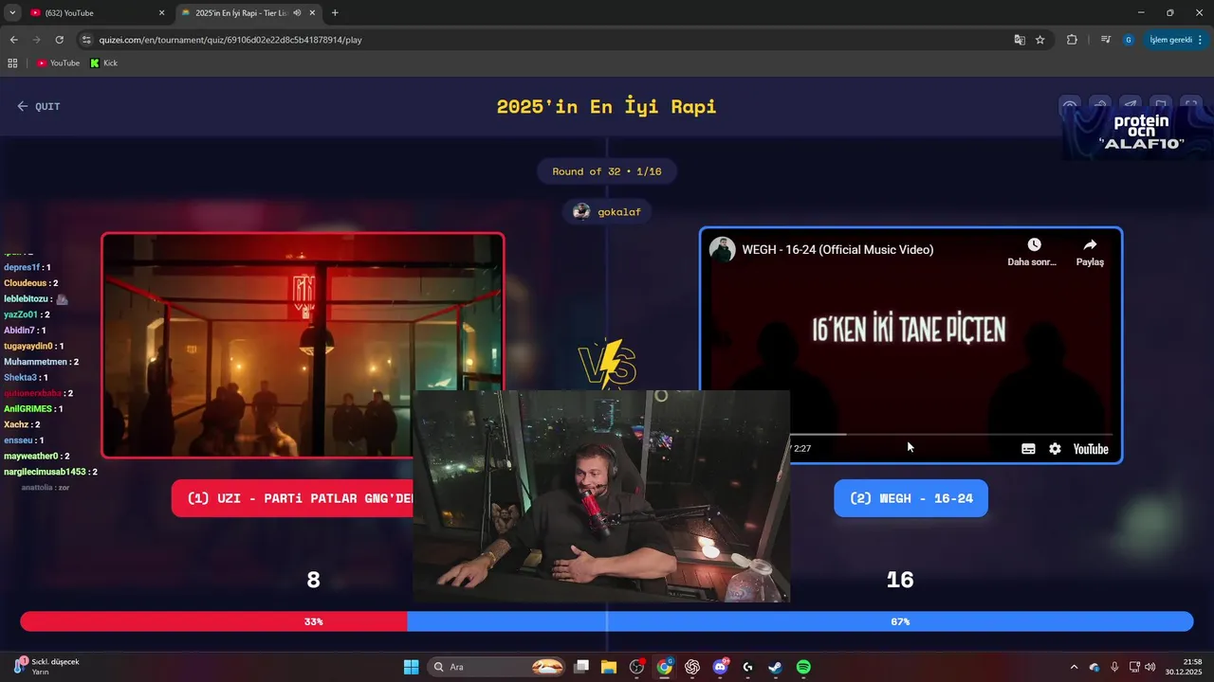
Task: Open File Explorer from the taskbar
Action: click(609, 667)
